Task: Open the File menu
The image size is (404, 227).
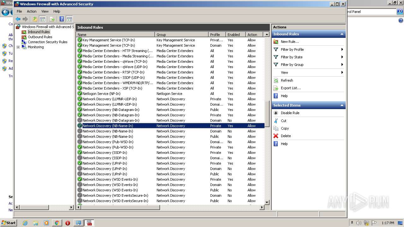Action: 19,11
